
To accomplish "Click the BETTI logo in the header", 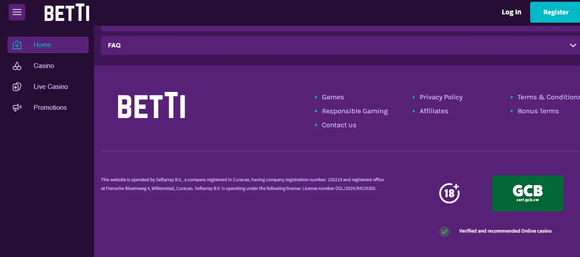I will click(67, 13).
